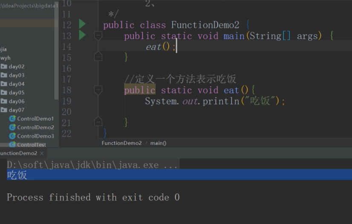Collapse eat method fold marker at line 18
Screen dimensions: 352x224
98,90
